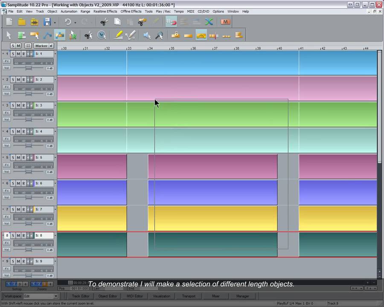Click track 1 volume slider
Screen dimensions: 384x307
click(29, 68)
